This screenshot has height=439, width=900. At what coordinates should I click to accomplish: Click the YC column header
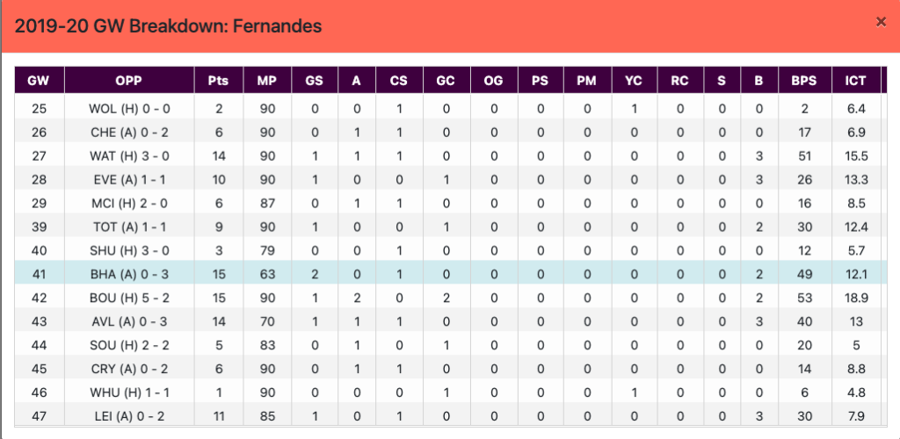pyautogui.click(x=633, y=81)
